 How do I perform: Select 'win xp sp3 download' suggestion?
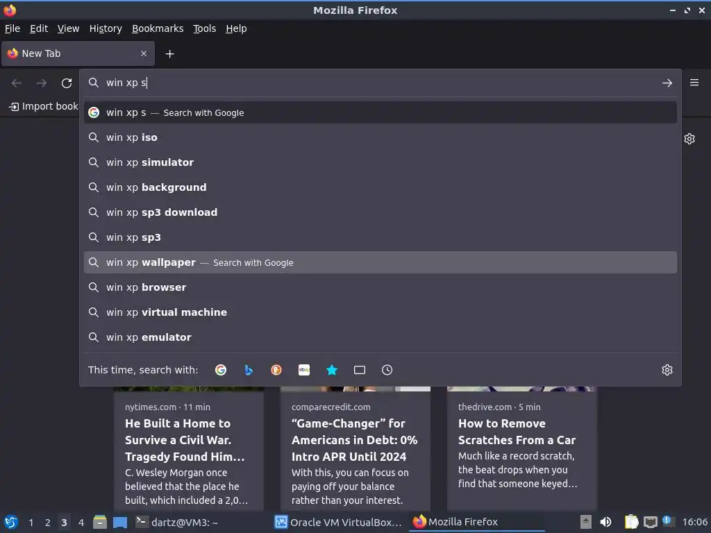click(380, 212)
